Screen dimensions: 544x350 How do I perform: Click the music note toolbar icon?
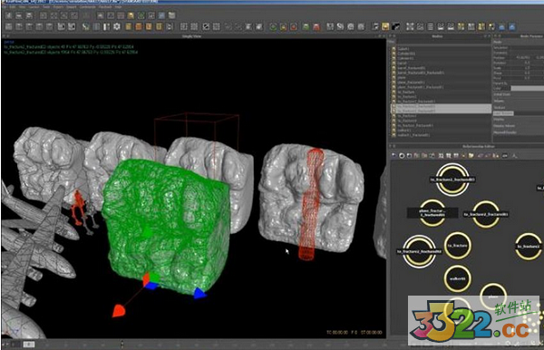pyautogui.click(x=375, y=26)
